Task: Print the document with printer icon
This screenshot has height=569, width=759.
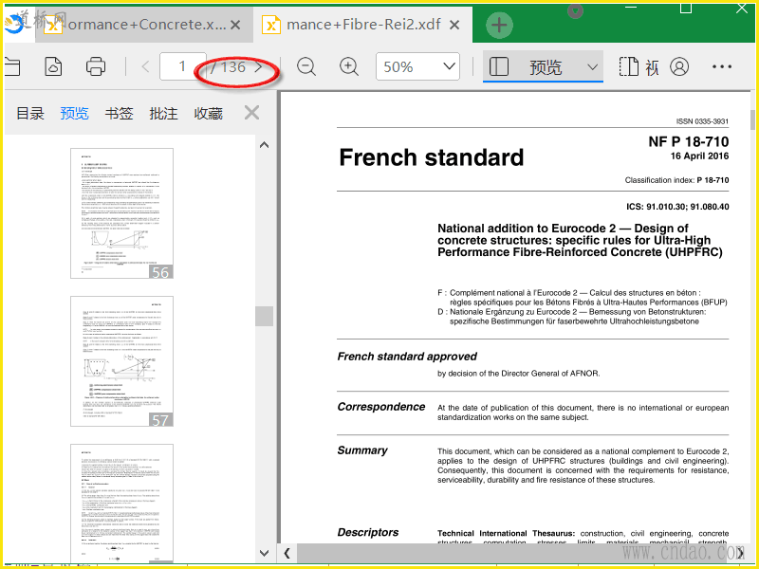Action: click(96, 66)
